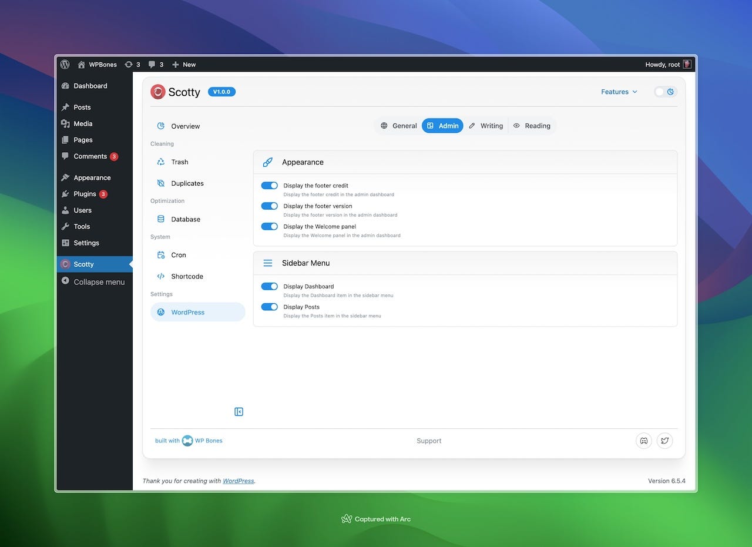The image size is (752, 547).
Task: Click the Dashboard gauge icon
Action: (x=65, y=86)
